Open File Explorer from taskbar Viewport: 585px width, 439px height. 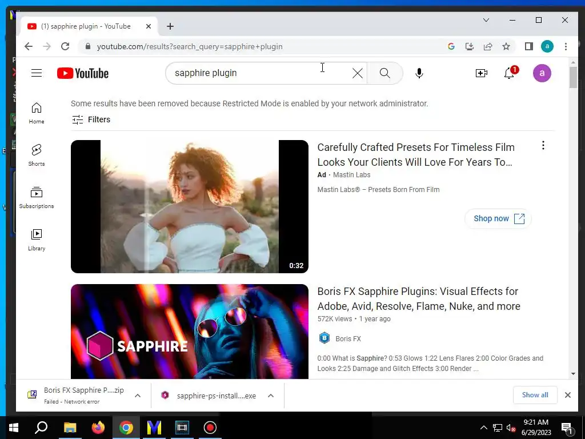pos(70,428)
